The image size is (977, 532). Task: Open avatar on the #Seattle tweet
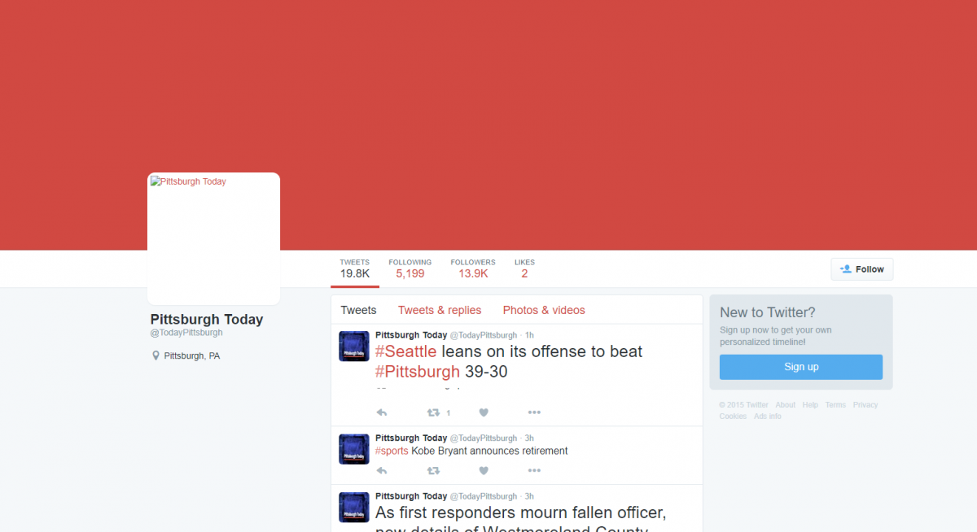[354, 346]
